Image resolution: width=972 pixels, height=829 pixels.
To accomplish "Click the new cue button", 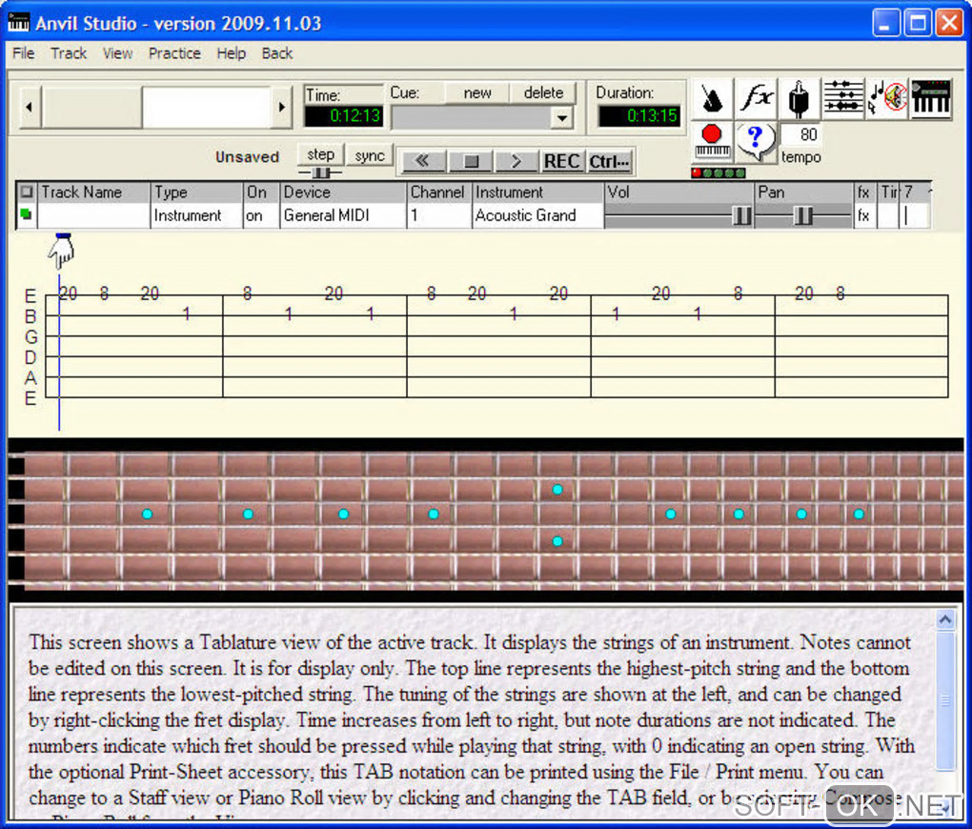I will (477, 93).
